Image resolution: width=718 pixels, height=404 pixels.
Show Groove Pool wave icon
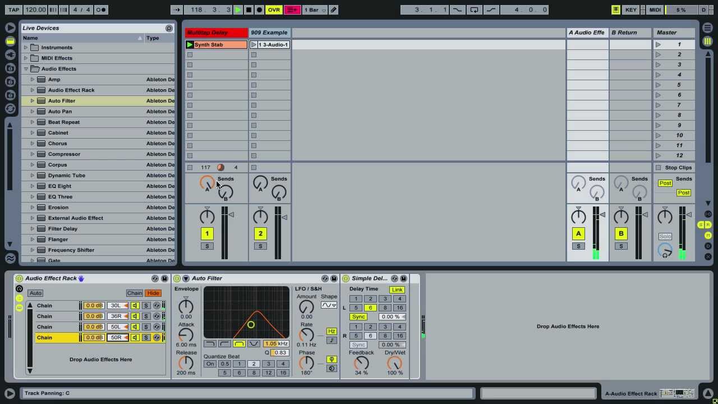pyautogui.click(x=10, y=258)
